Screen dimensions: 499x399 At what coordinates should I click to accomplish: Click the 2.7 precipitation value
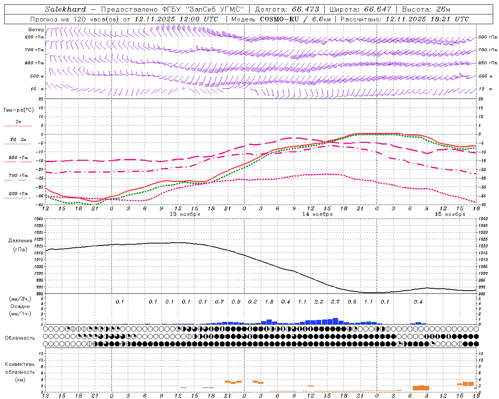(335, 302)
